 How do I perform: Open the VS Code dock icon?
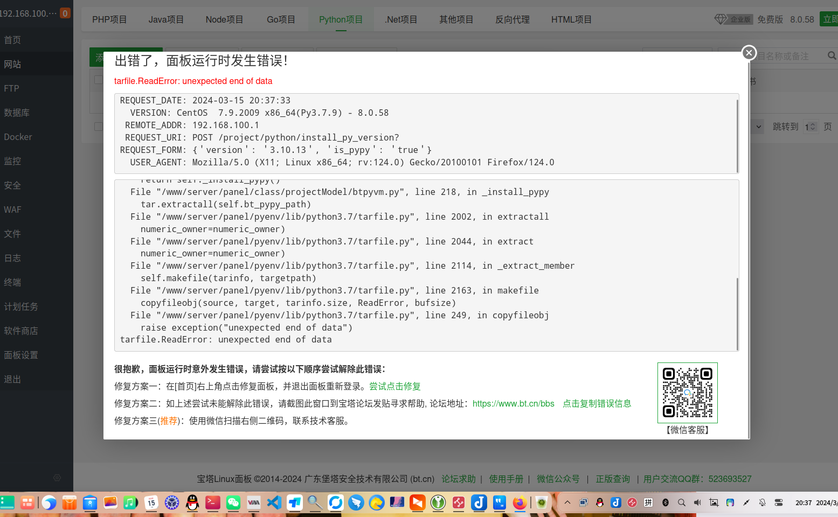[x=274, y=503]
